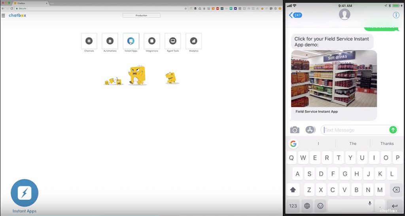Viewport: 405px width, 216px height.
Task: Choose the "Thanks" keyboard suggestion
Action: (387, 144)
